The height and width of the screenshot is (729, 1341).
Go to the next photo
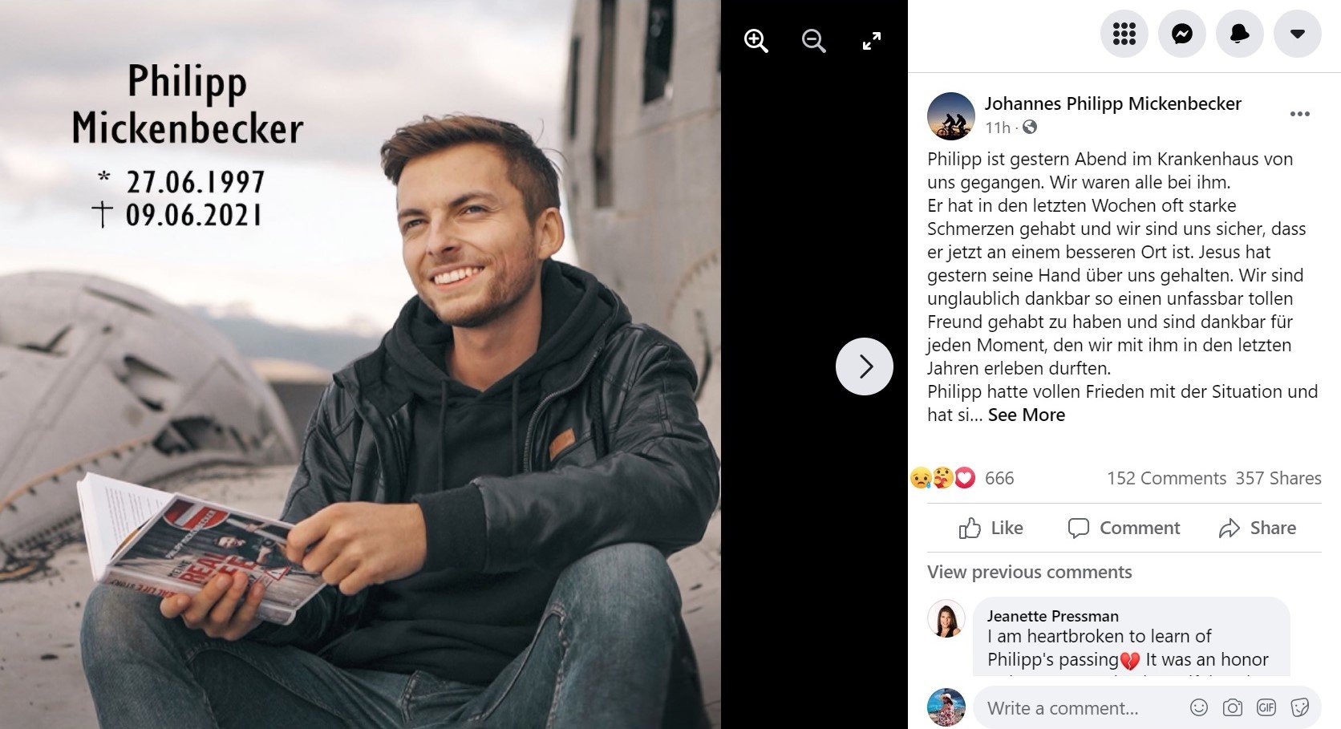[x=865, y=367]
